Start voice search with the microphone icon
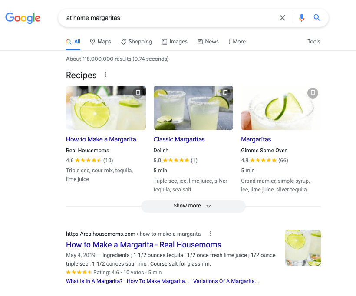The height and width of the screenshot is (296, 356). (301, 18)
